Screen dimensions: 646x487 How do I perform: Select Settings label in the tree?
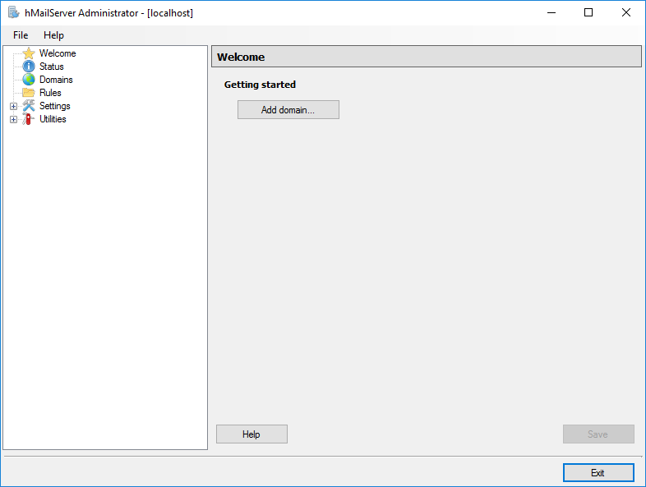(x=55, y=106)
